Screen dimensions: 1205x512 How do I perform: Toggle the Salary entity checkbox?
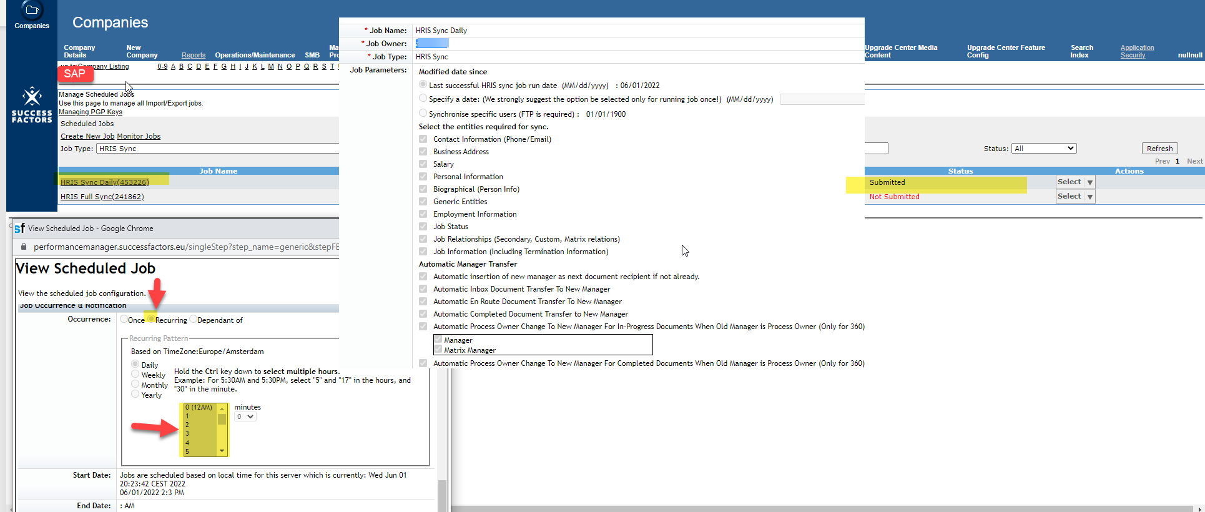tap(423, 164)
